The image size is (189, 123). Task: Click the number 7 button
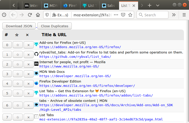coord(7,117)
